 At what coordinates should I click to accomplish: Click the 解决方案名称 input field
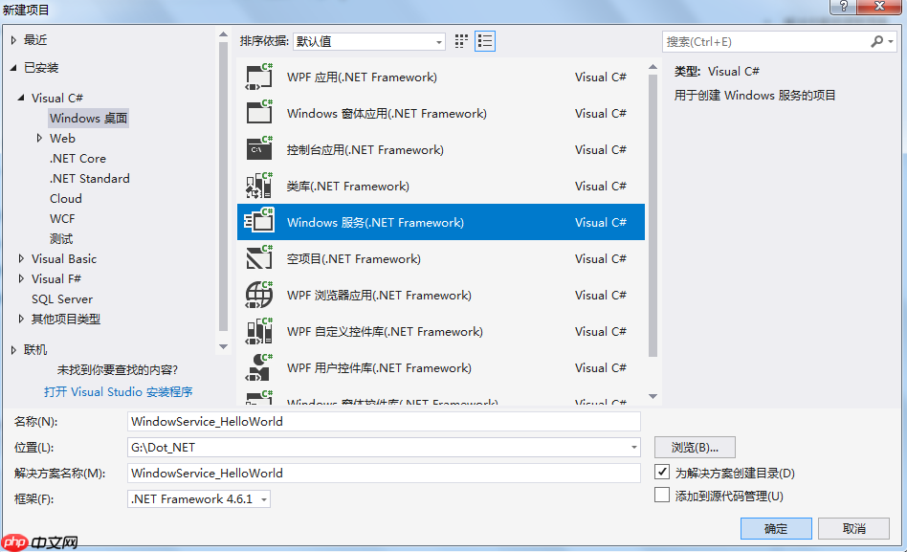pyautogui.click(x=384, y=473)
